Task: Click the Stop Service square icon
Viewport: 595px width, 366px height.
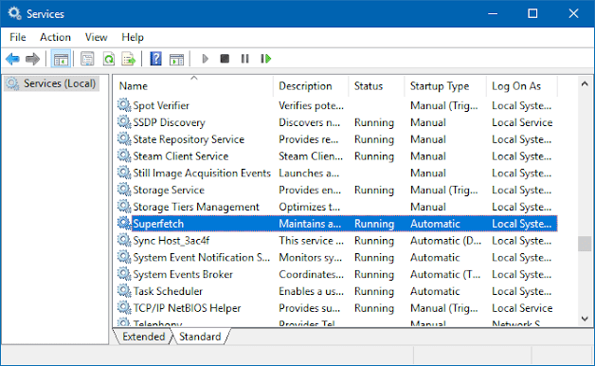Action: (x=225, y=59)
